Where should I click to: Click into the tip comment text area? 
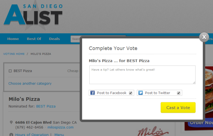point(142,75)
